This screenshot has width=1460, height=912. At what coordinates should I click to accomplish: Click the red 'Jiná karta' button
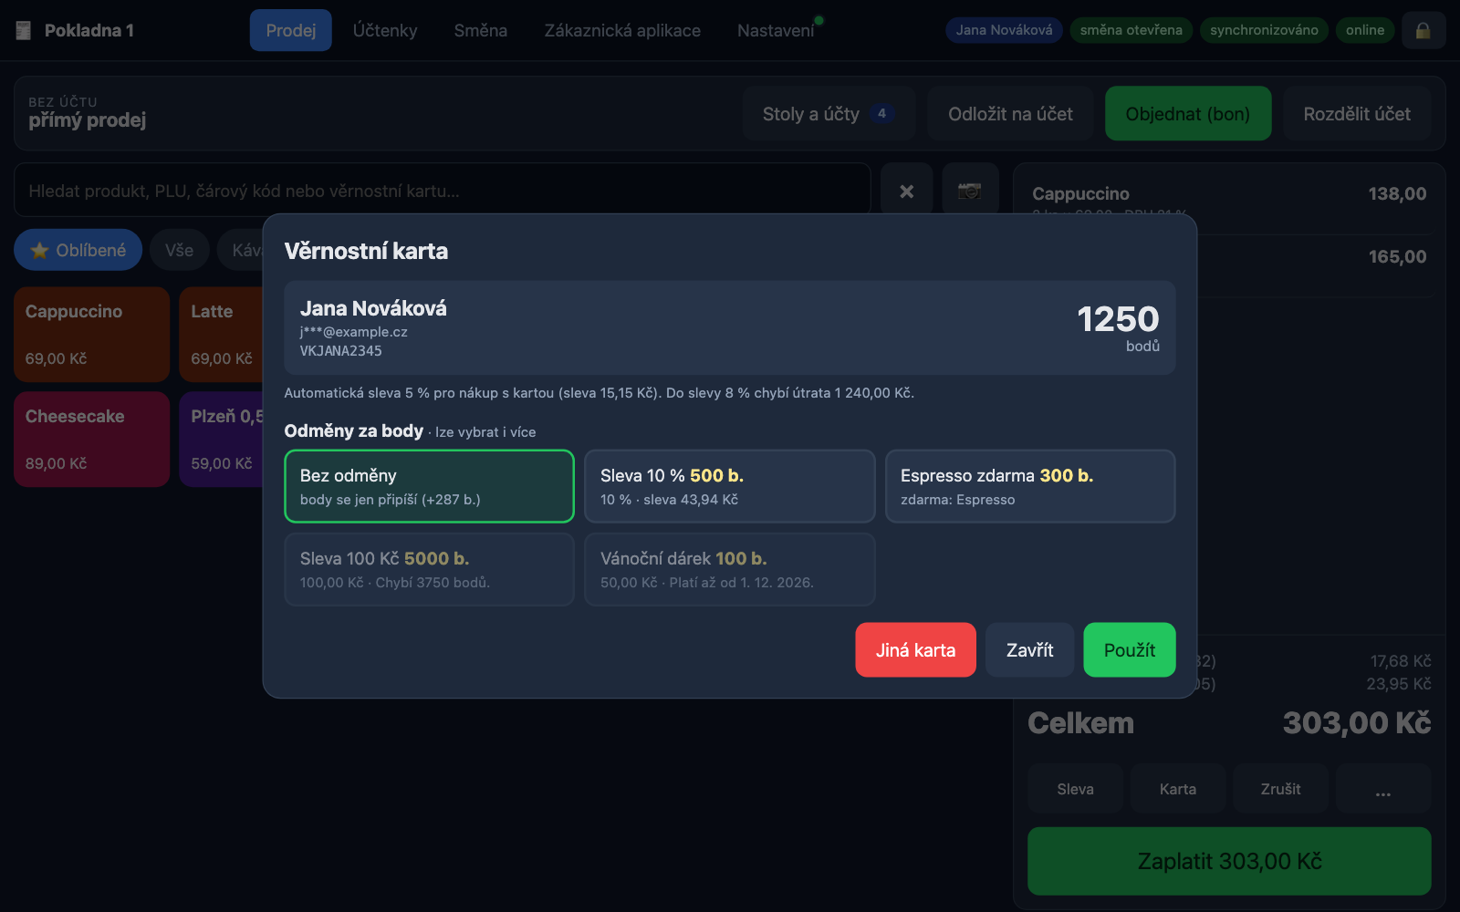(x=915, y=650)
